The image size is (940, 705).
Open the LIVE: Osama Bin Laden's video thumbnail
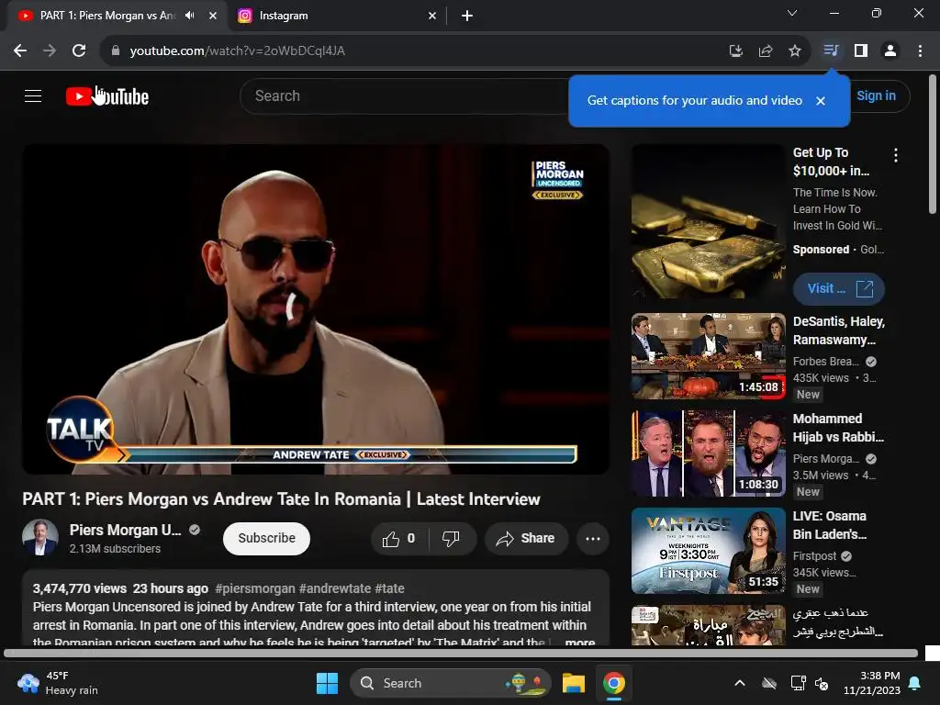708,551
